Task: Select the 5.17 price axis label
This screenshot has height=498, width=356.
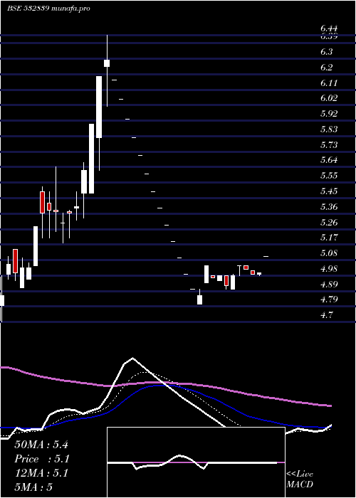Action: [x=328, y=238]
